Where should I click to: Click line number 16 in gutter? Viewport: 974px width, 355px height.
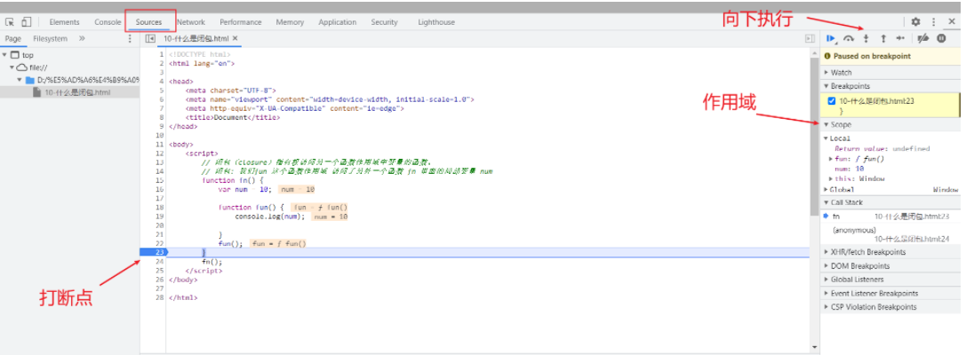click(160, 189)
